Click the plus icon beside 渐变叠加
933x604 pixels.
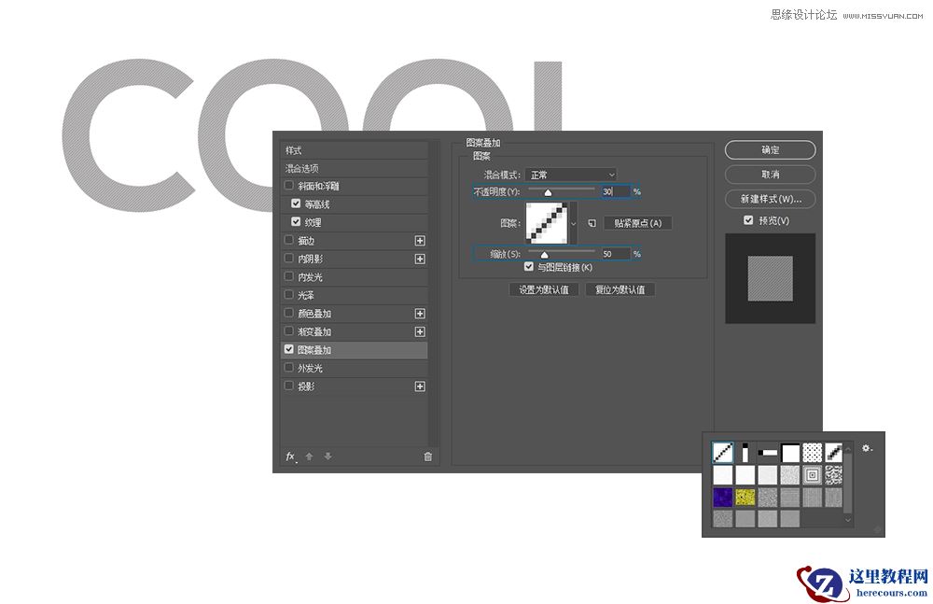[420, 331]
